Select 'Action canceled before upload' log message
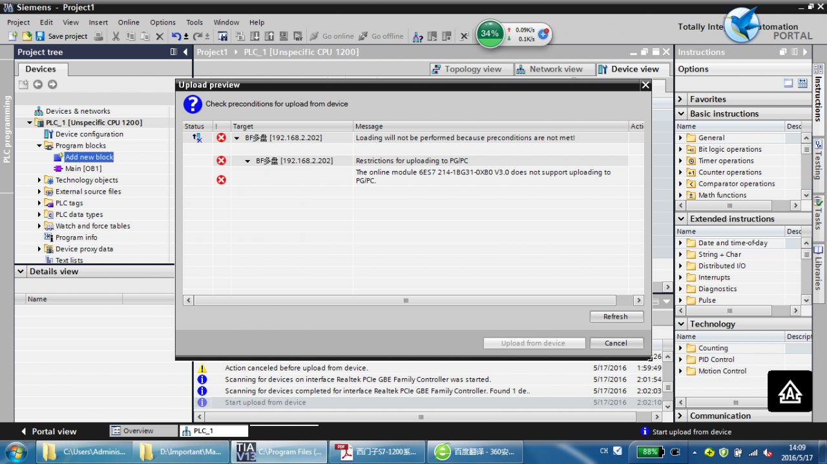 point(297,368)
